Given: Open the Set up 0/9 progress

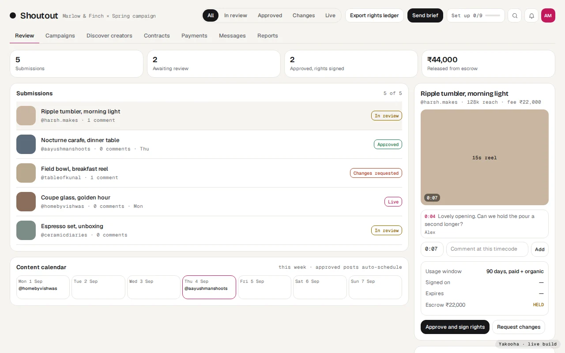Looking at the screenshot, I should tap(476, 15).
